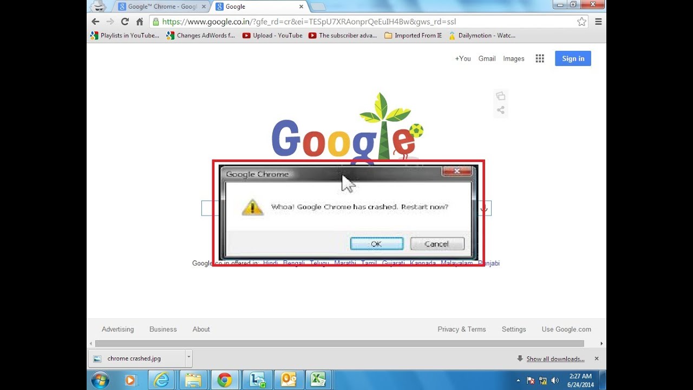Click the scrollbar right arrow

click(x=602, y=343)
